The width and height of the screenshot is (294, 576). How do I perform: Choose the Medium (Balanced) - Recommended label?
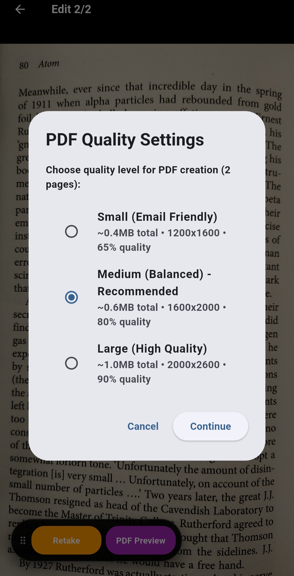pos(154,283)
